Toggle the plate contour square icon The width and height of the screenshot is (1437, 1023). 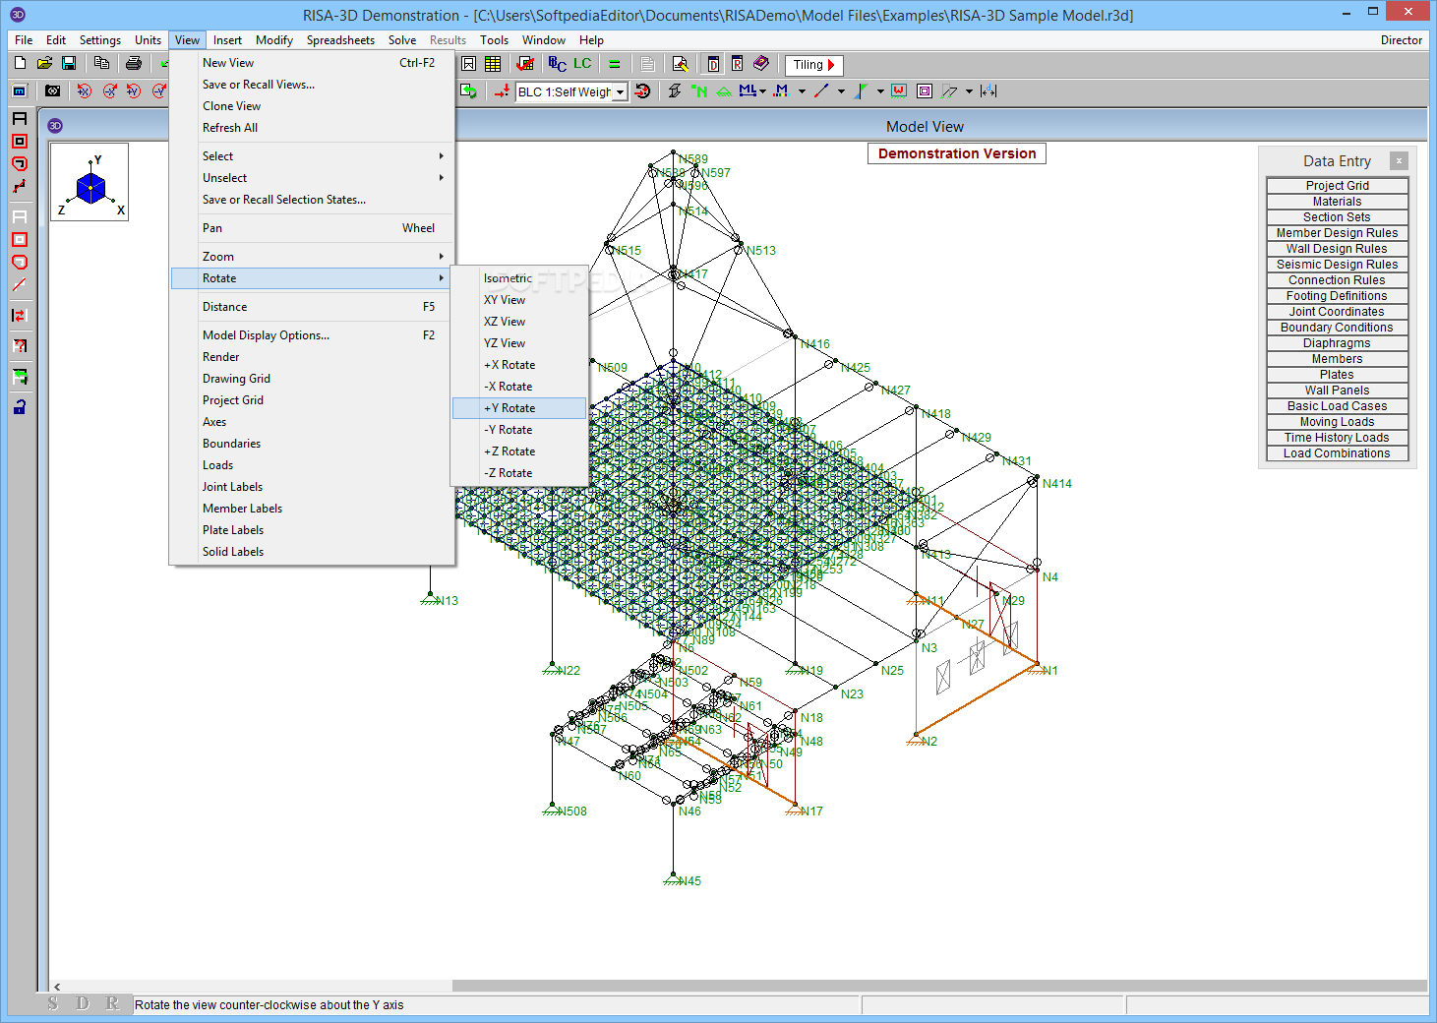925,91
